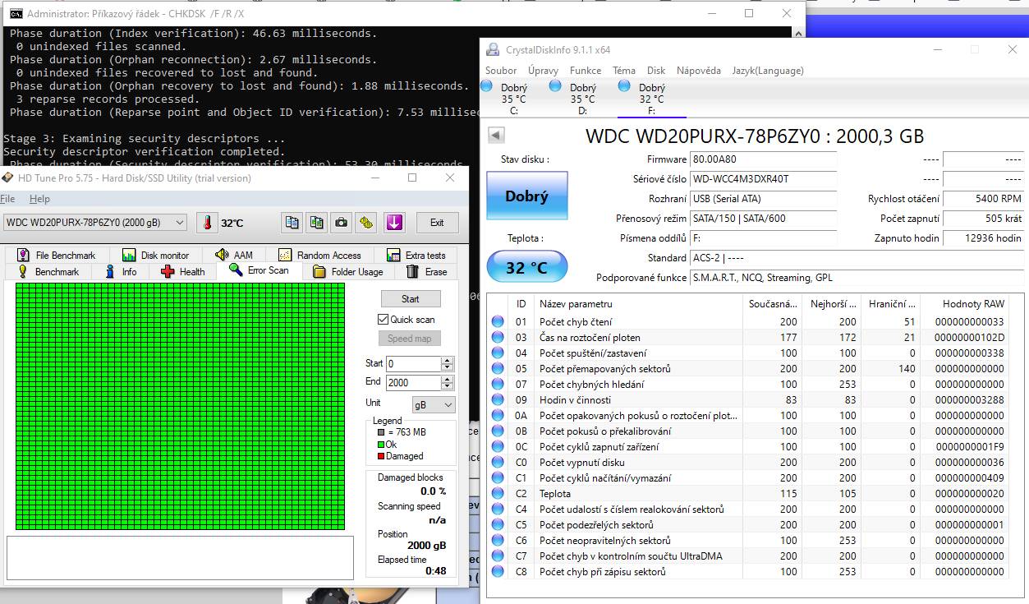Click the HD Tune Pro title bar icon
Image resolution: width=1029 pixels, height=604 pixels.
7,178
